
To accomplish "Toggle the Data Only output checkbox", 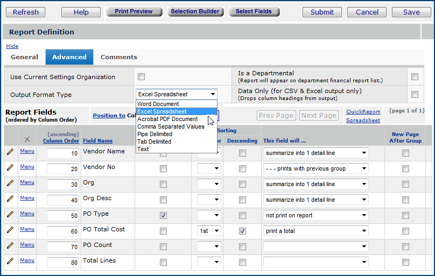I will (415, 95).
